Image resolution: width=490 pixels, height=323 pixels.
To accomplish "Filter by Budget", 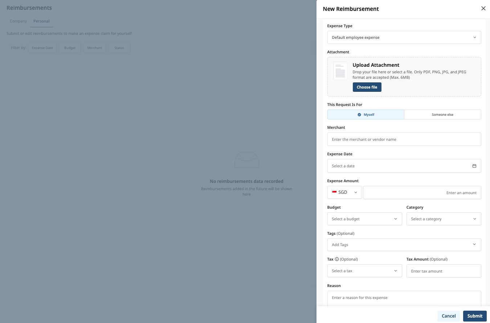I will click(x=70, y=48).
